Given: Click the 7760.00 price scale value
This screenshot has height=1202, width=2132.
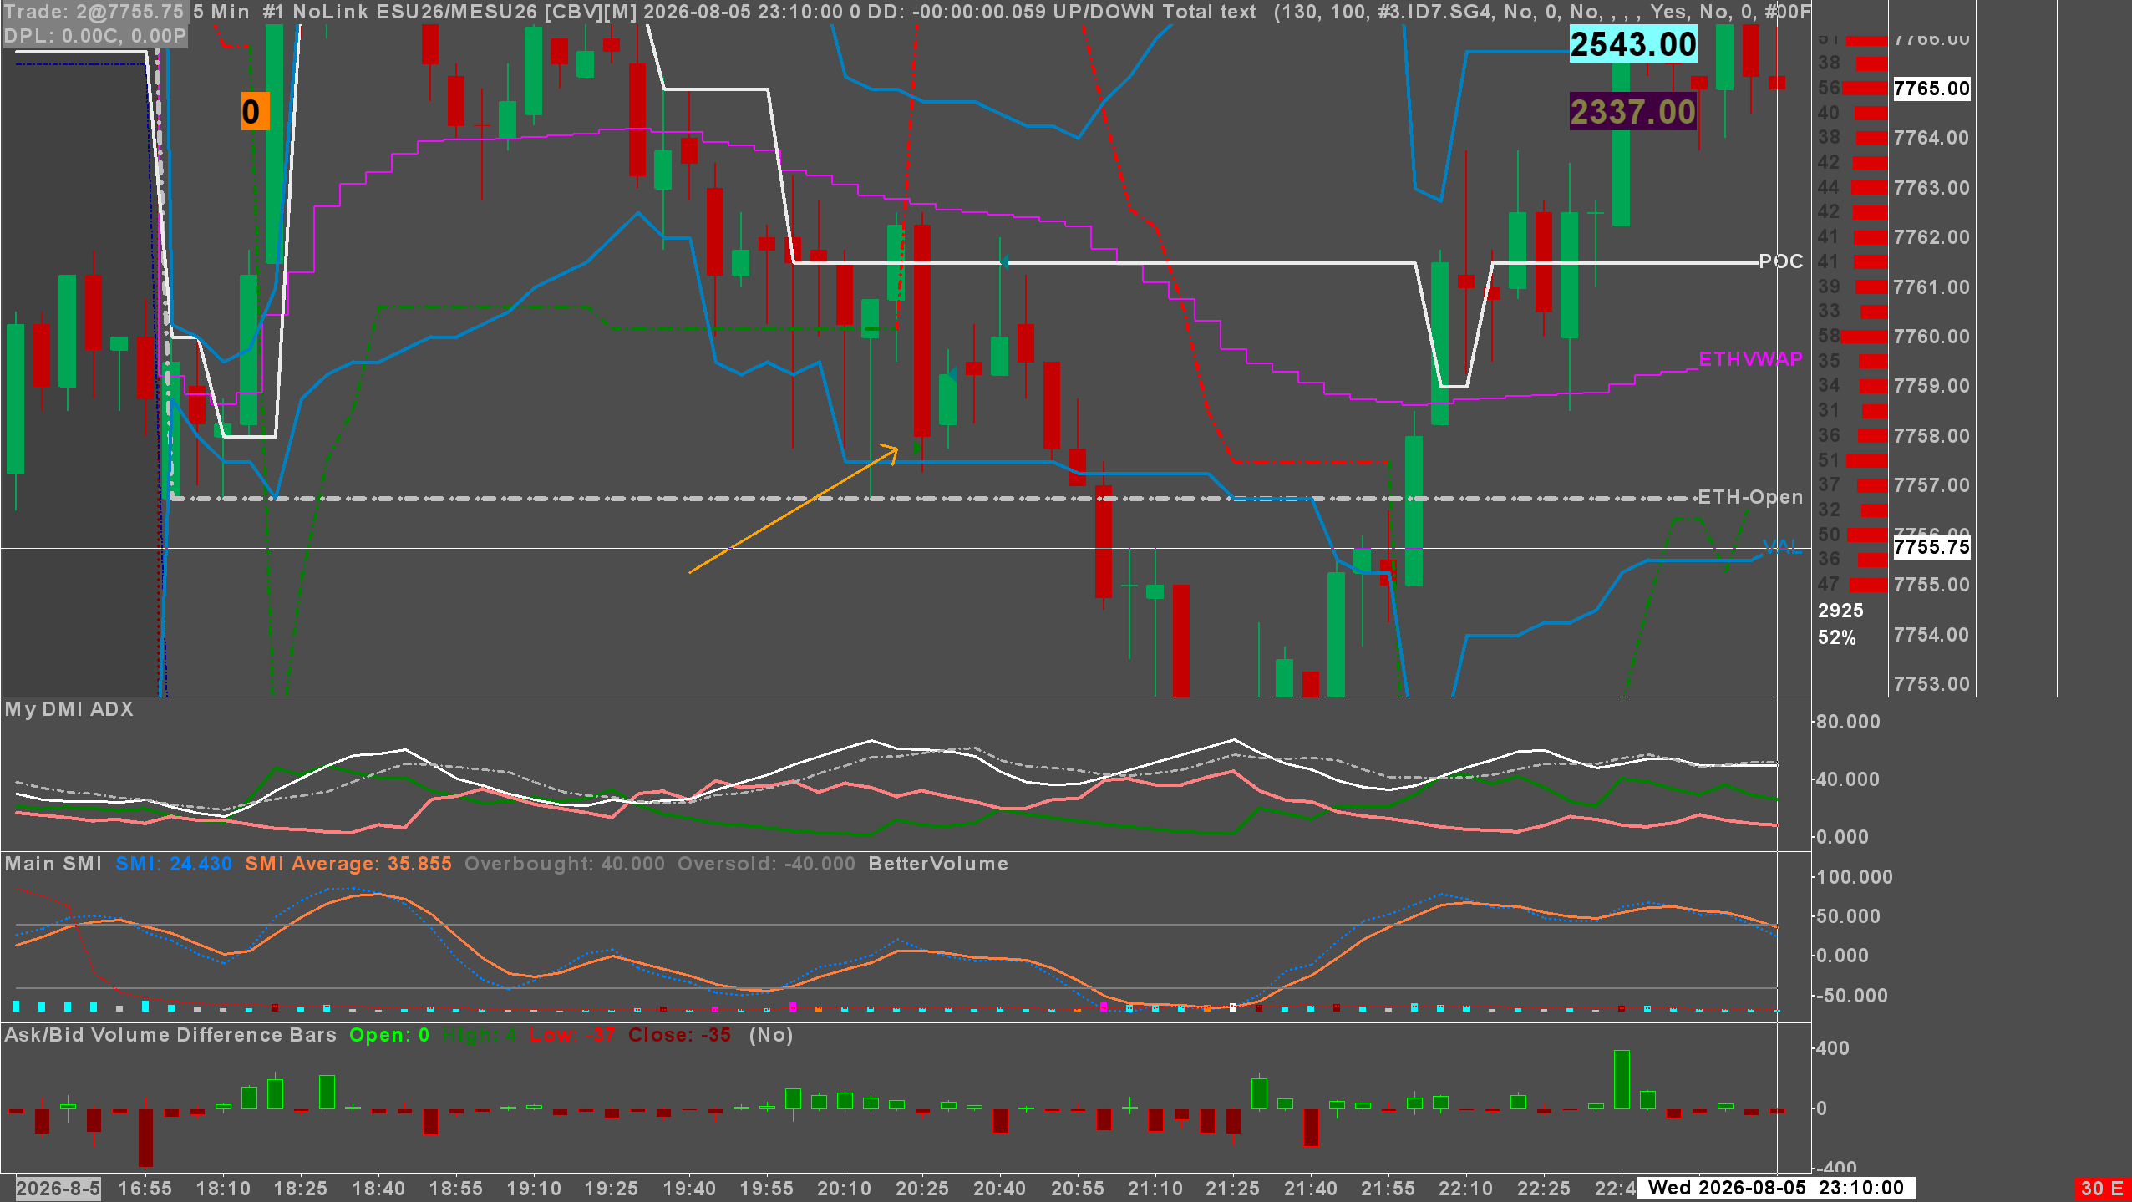Looking at the screenshot, I should coord(1931,337).
